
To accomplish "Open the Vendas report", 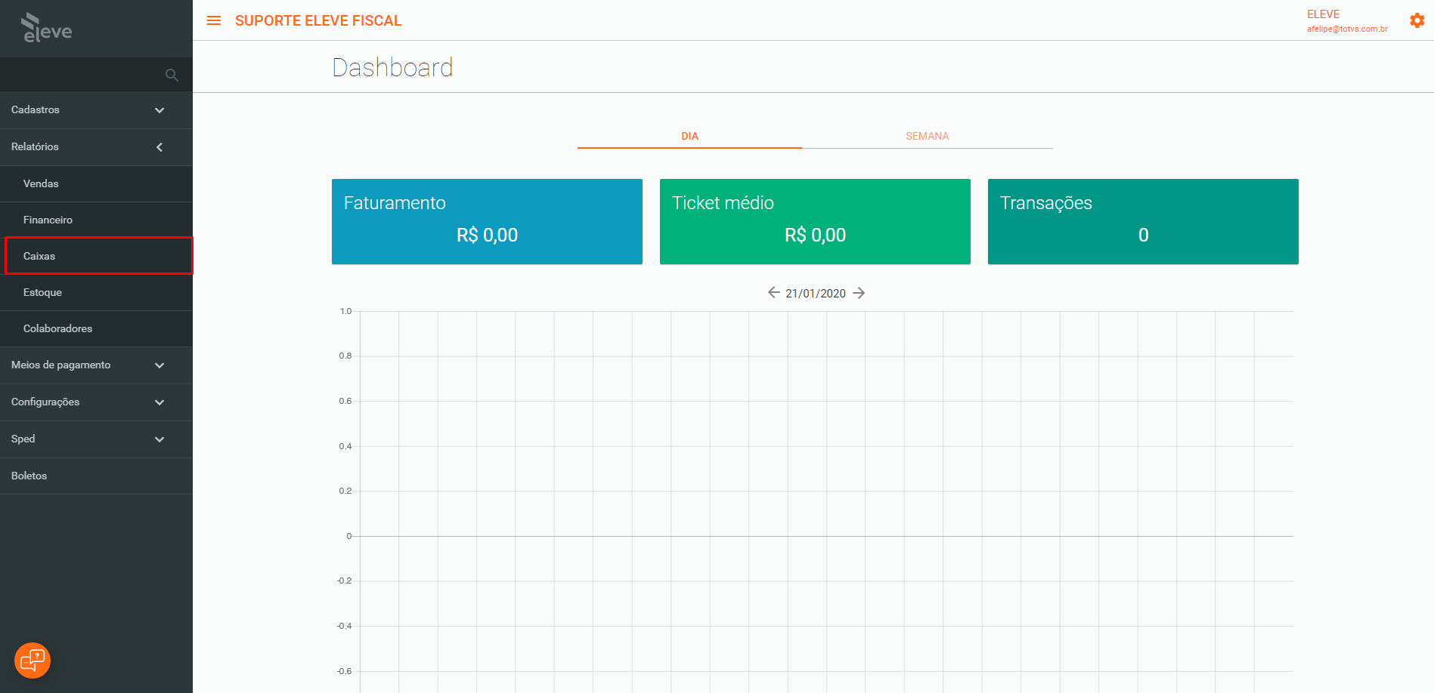I will [x=96, y=183].
